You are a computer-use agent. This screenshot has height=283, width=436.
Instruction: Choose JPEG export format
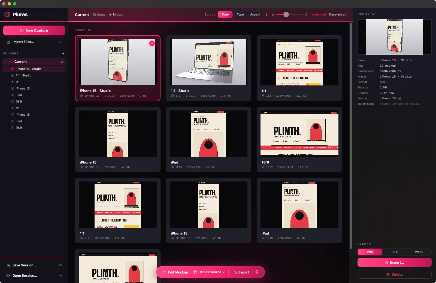point(395,252)
